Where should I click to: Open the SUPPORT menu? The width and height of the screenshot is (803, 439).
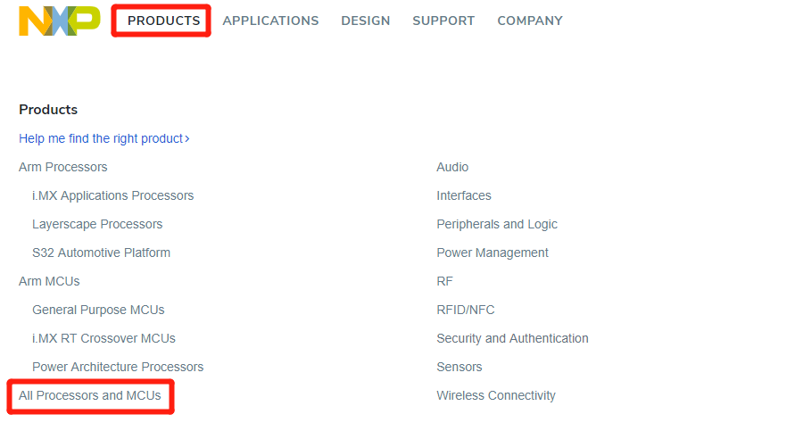443,21
